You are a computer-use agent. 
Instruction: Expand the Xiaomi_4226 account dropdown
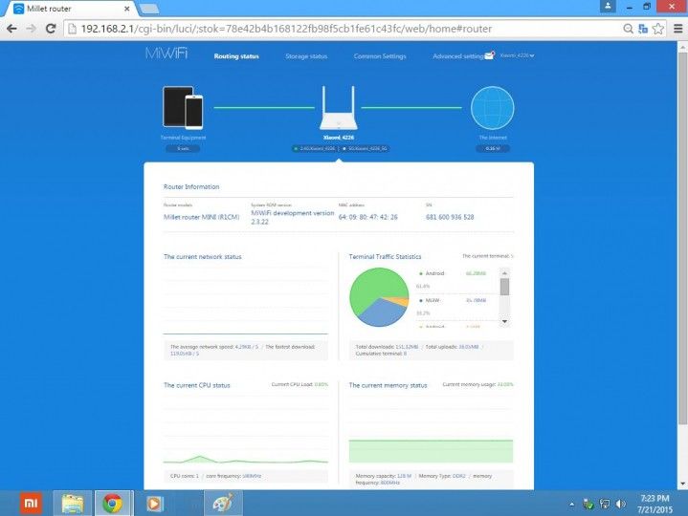pyautogui.click(x=518, y=55)
